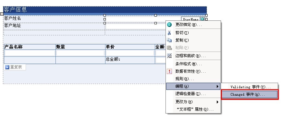Open 数据有效性(V)... option

193,71
